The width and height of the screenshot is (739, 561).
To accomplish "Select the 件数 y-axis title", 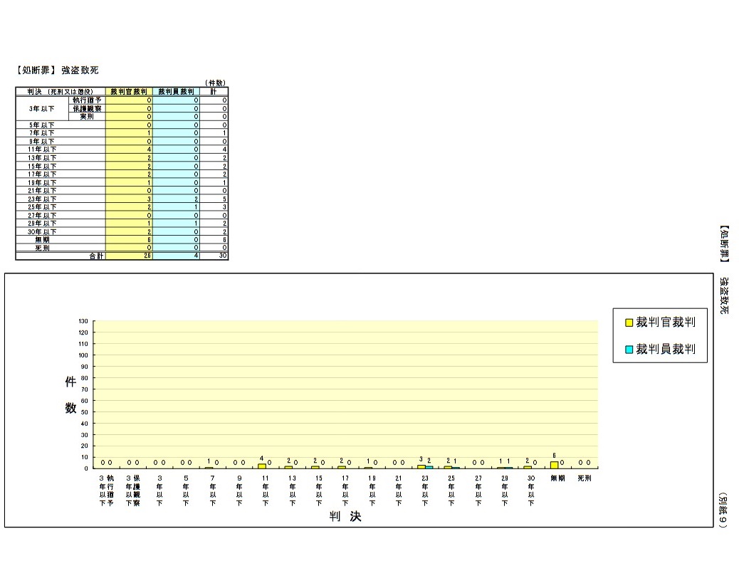I will 71,394.
